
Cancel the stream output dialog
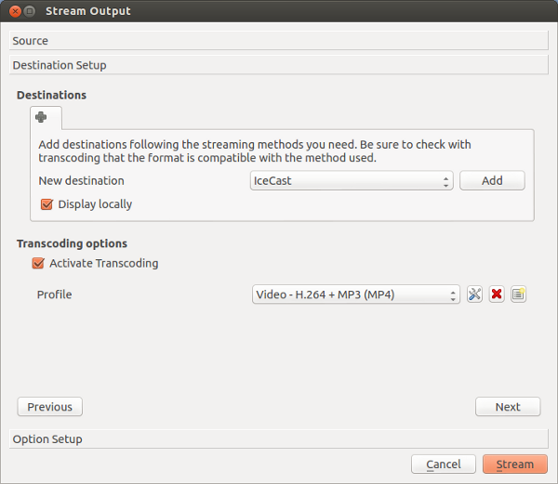[444, 464]
